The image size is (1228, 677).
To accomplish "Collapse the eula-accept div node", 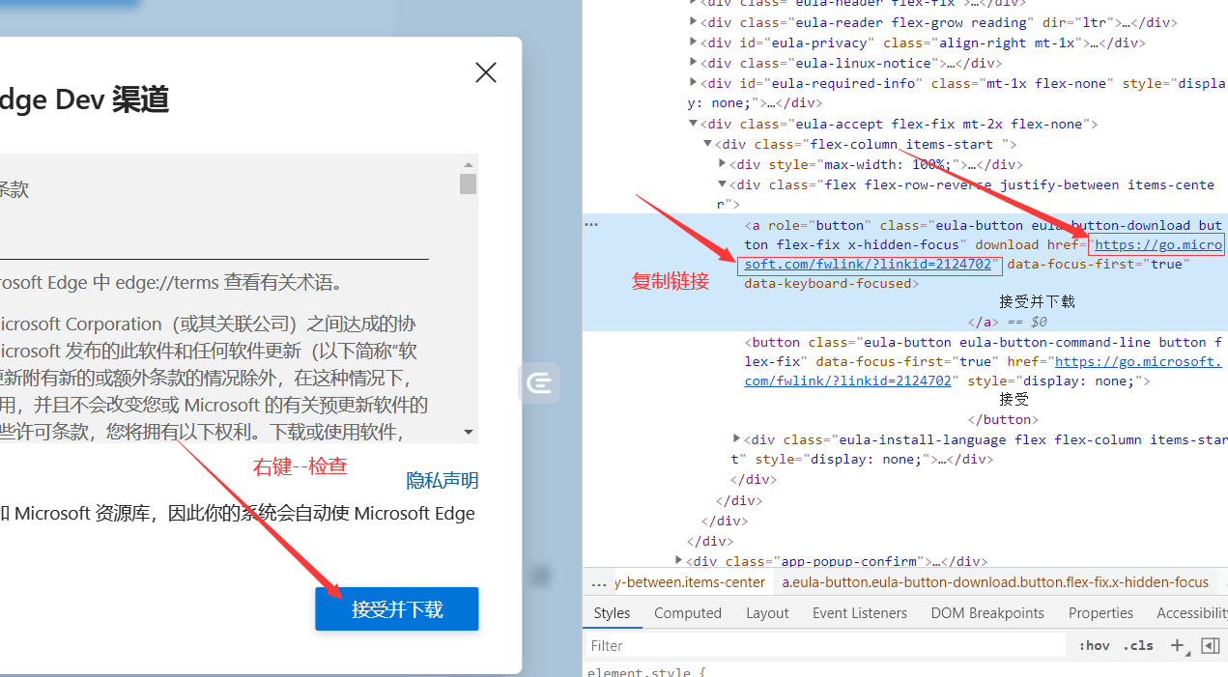I will click(694, 124).
